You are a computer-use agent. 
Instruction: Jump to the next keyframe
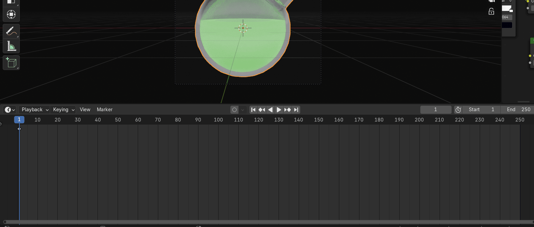[x=287, y=110]
